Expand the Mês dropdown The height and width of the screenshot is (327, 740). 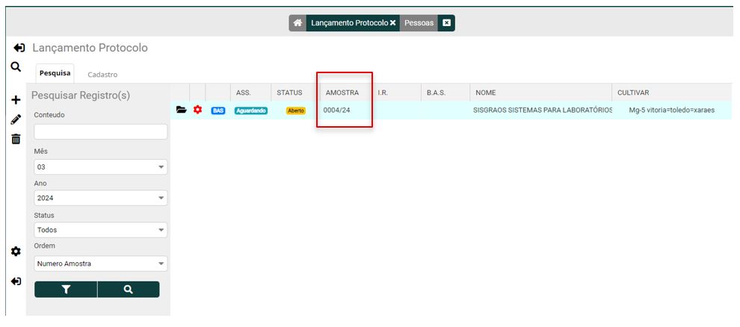100,167
